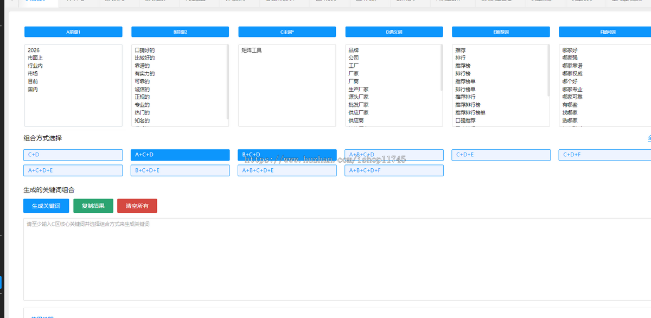The width and height of the screenshot is (651, 318).
Task: Click the '有哪些' line in F疑问词 list
Action: [x=570, y=105]
